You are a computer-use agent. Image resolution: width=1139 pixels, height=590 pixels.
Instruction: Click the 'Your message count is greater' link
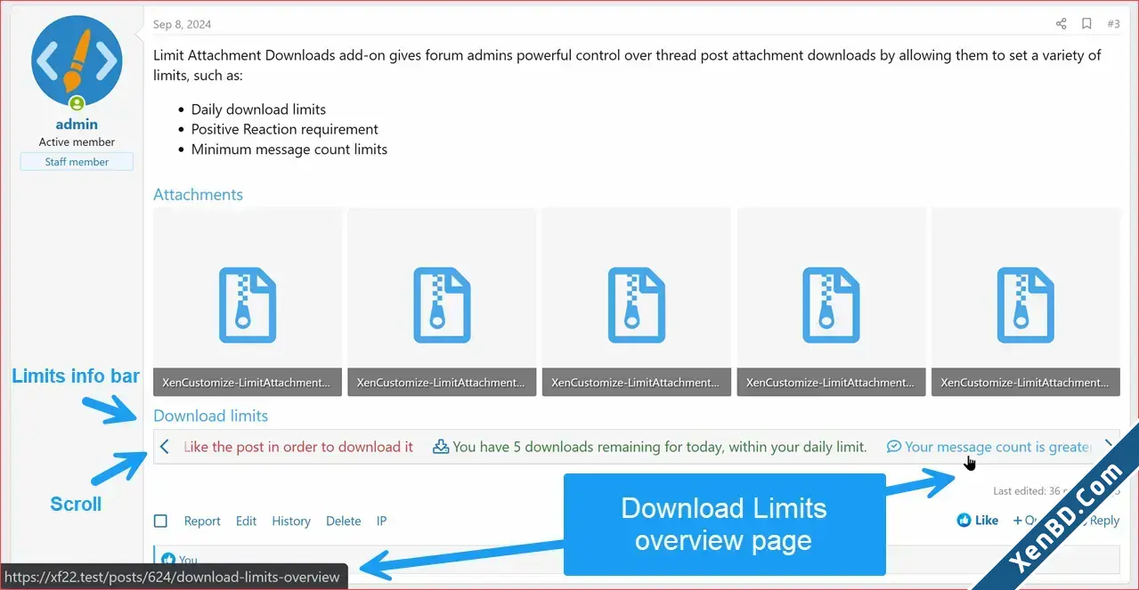click(988, 447)
